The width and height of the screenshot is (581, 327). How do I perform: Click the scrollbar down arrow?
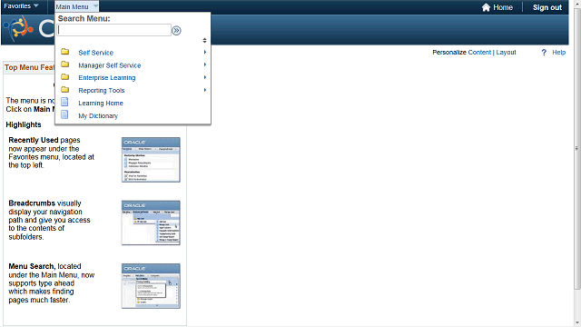577,322
